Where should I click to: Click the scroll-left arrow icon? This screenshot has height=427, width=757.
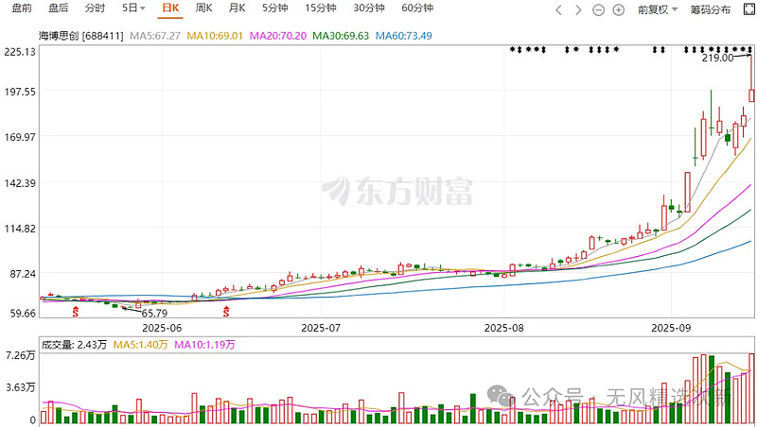(x=558, y=9)
